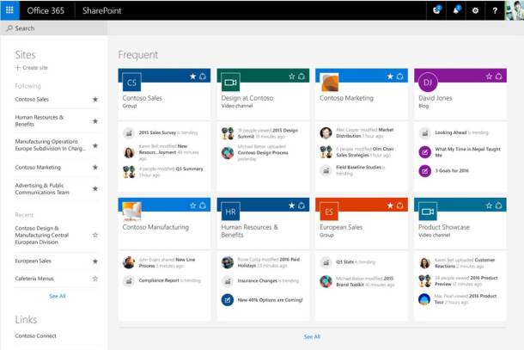
Task: Click the Contoso Marketing card logo image
Action: 330,83
